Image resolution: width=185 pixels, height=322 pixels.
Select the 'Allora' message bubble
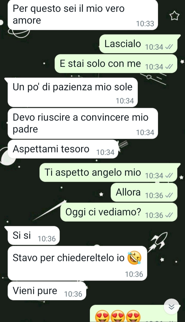(144, 192)
